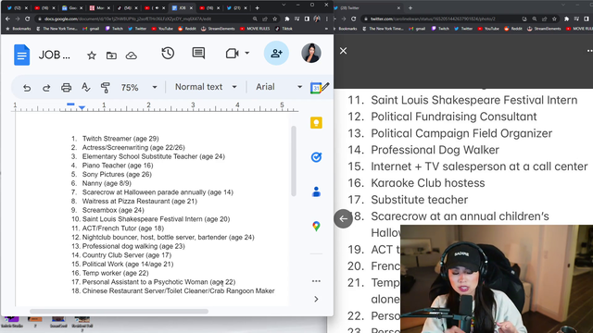Undo the last edit in Docs
This screenshot has height=333, width=593.
[x=27, y=88]
